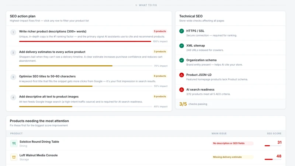
Task: Click the '9 products' badge for alt text
Action: pyautogui.click(x=160, y=96)
